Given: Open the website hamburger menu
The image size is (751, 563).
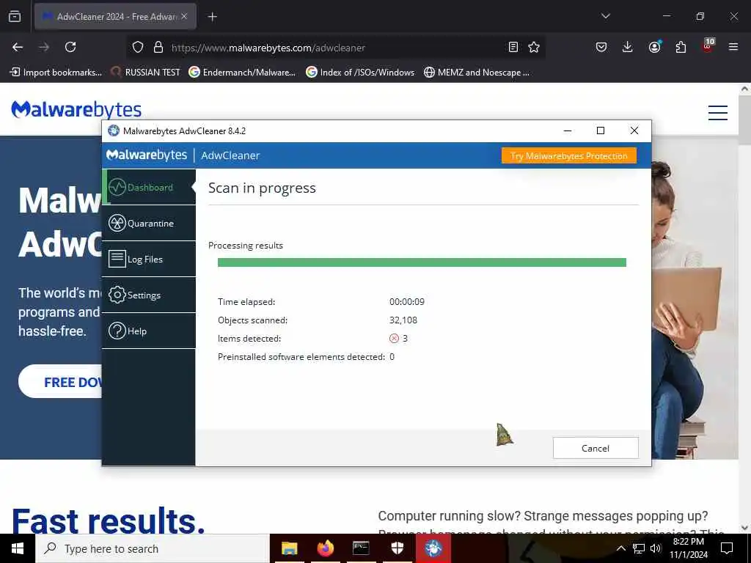Looking at the screenshot, I should [x=718, y=112].
